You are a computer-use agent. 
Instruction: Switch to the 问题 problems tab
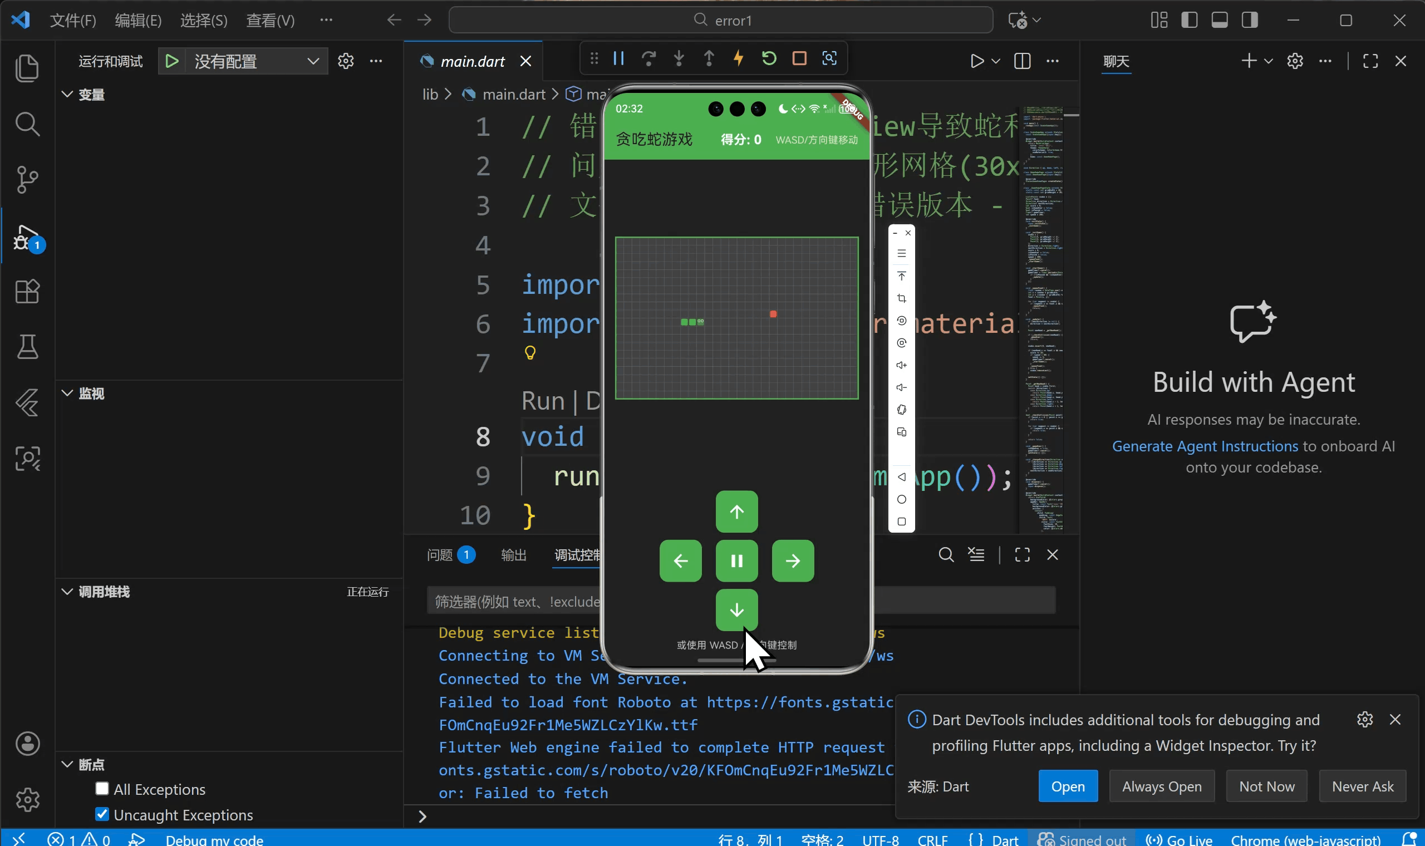point(440,555)
